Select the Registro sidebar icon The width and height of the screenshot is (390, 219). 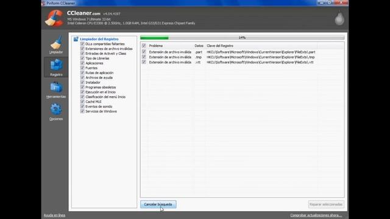(56, 67)
